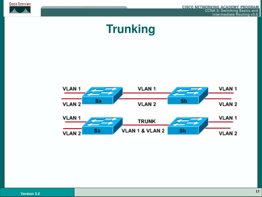The height and width of the screenshot is (197, 262).
Task: Click the "TRUNK" link label
Action: [x=147, y=121]
